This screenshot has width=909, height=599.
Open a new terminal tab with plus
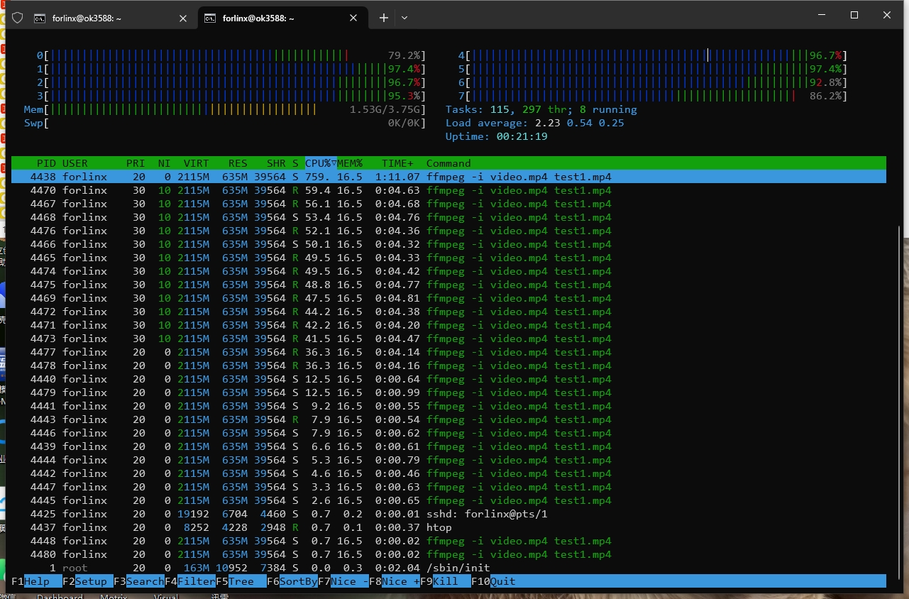point(384,18)
